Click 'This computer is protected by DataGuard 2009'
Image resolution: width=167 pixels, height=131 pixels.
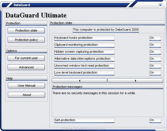[x=106, y=30]
